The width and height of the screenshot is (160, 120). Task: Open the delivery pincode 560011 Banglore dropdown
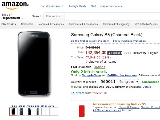[x=119, y=82]
